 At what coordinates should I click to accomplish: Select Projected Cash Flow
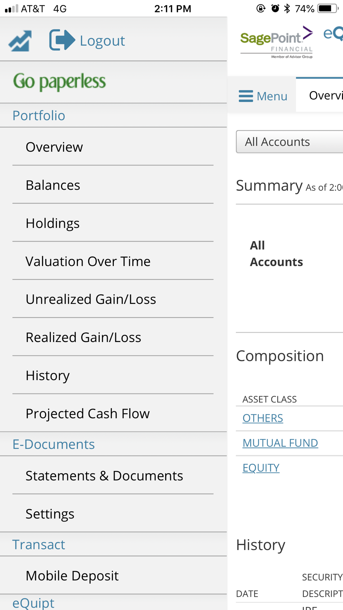tap(87, 414)
